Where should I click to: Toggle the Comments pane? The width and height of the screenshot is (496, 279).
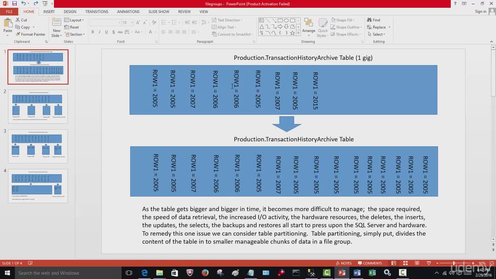point(370,263)
